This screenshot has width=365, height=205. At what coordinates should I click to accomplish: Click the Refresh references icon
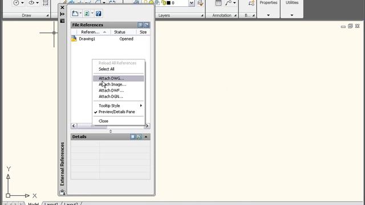click(87, 14)
